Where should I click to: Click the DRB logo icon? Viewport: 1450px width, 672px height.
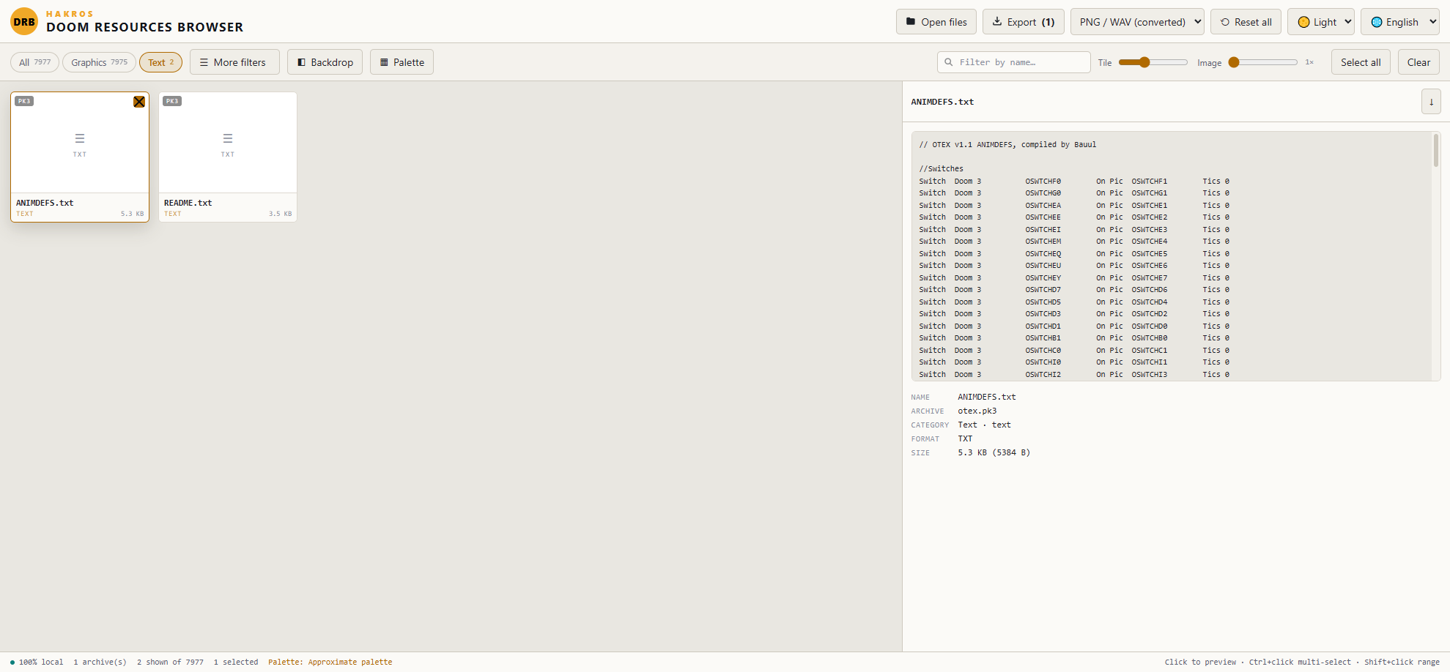click(24, 21)
